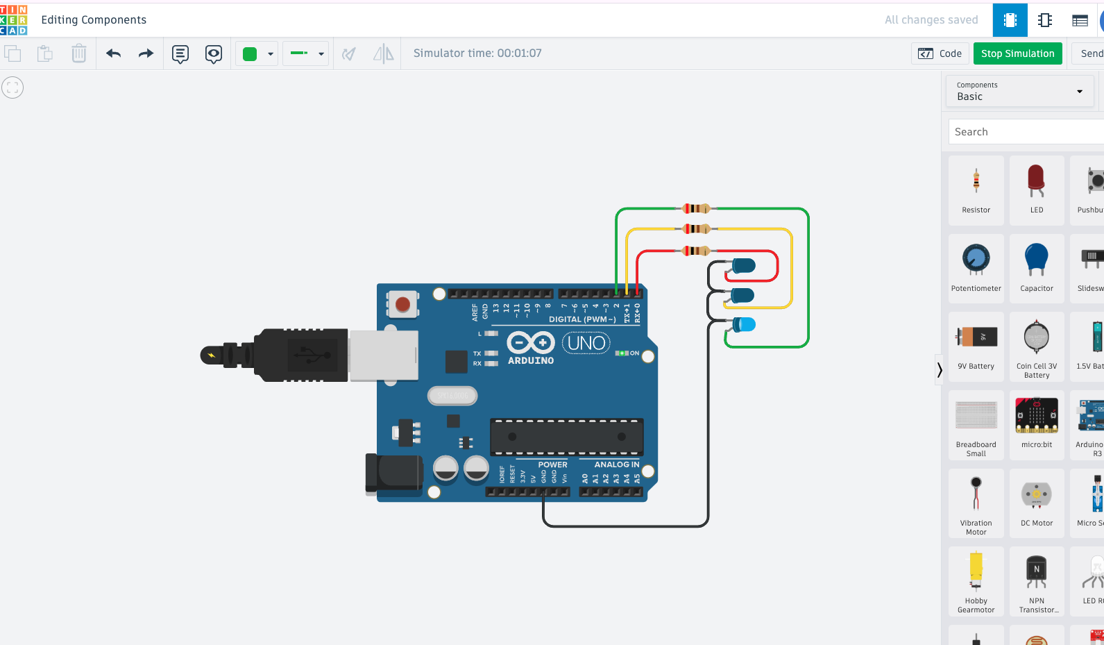Click the Arduino reset button
Screen dimensions: 1104x645
pos(402,304)
